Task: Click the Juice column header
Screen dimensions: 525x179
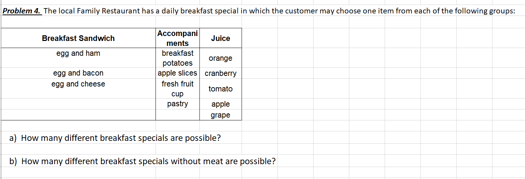Action: tap(220, 38)
